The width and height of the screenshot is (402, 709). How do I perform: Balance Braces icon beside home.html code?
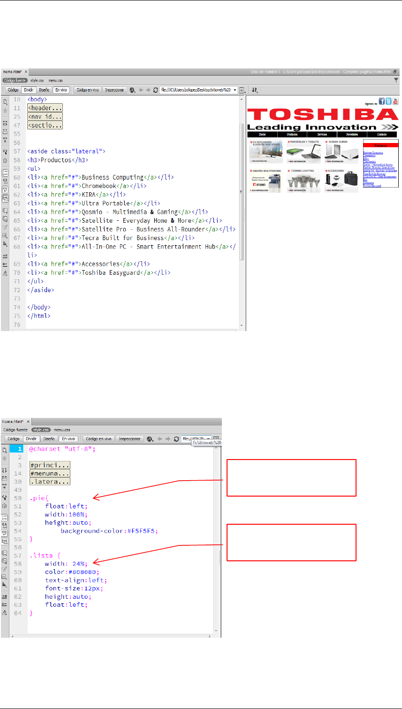coord(5,162)
